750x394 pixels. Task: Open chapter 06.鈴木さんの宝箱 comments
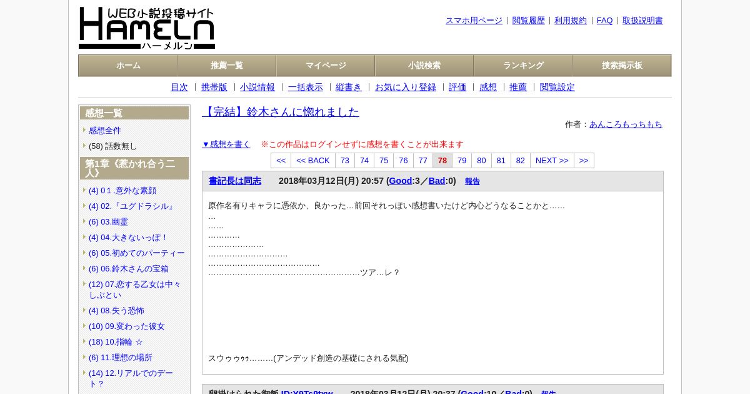[x=129, y=269]
